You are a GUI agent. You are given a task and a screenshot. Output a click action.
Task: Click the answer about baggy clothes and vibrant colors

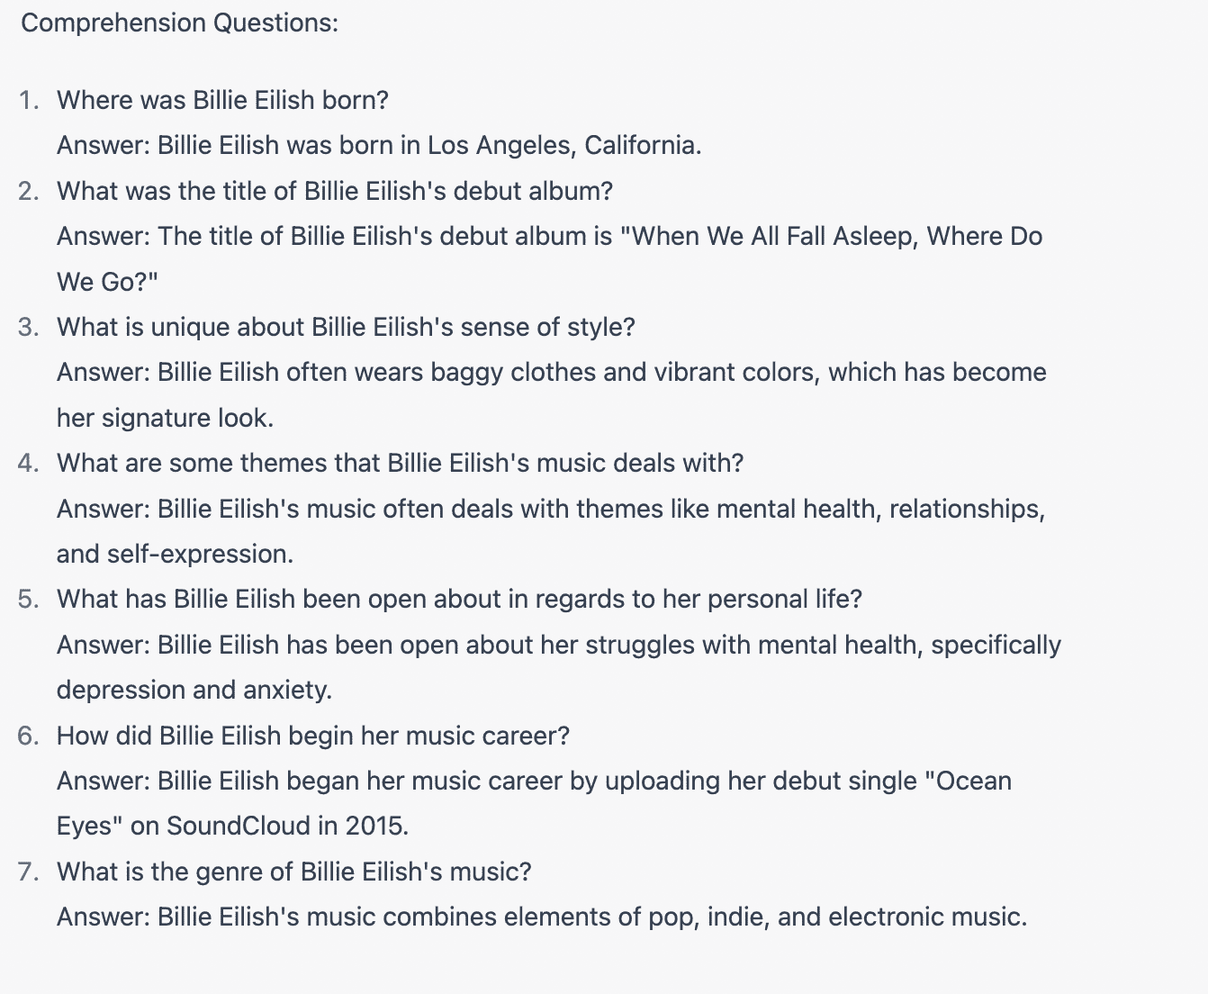click(x=551, y=372)
